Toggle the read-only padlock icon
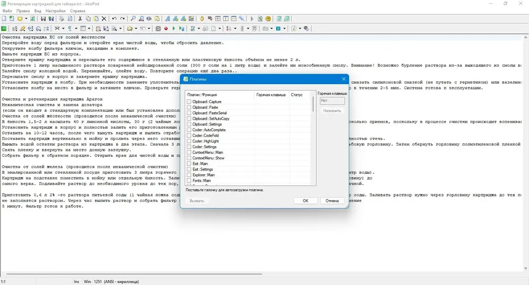Screen dimensions: 529x285 click(202, 19)
